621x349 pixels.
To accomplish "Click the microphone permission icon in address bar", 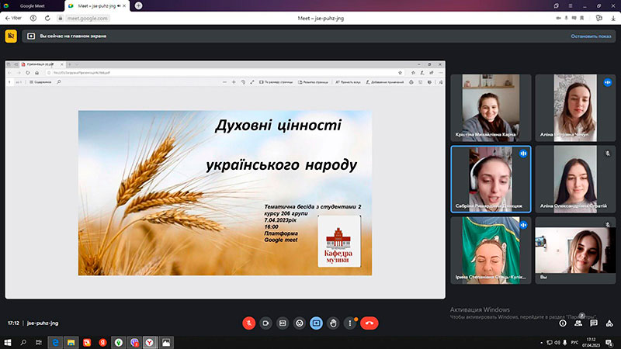I will coord(567,18).
